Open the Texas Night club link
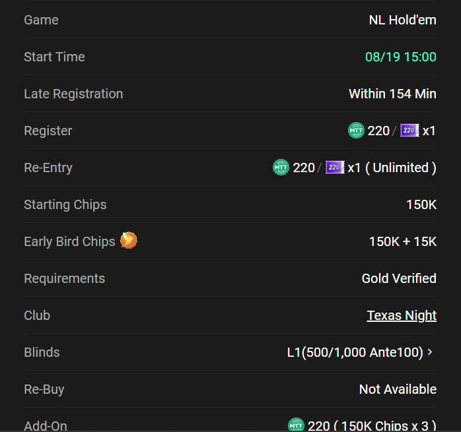The image size is (461, 432). [402, 315]
